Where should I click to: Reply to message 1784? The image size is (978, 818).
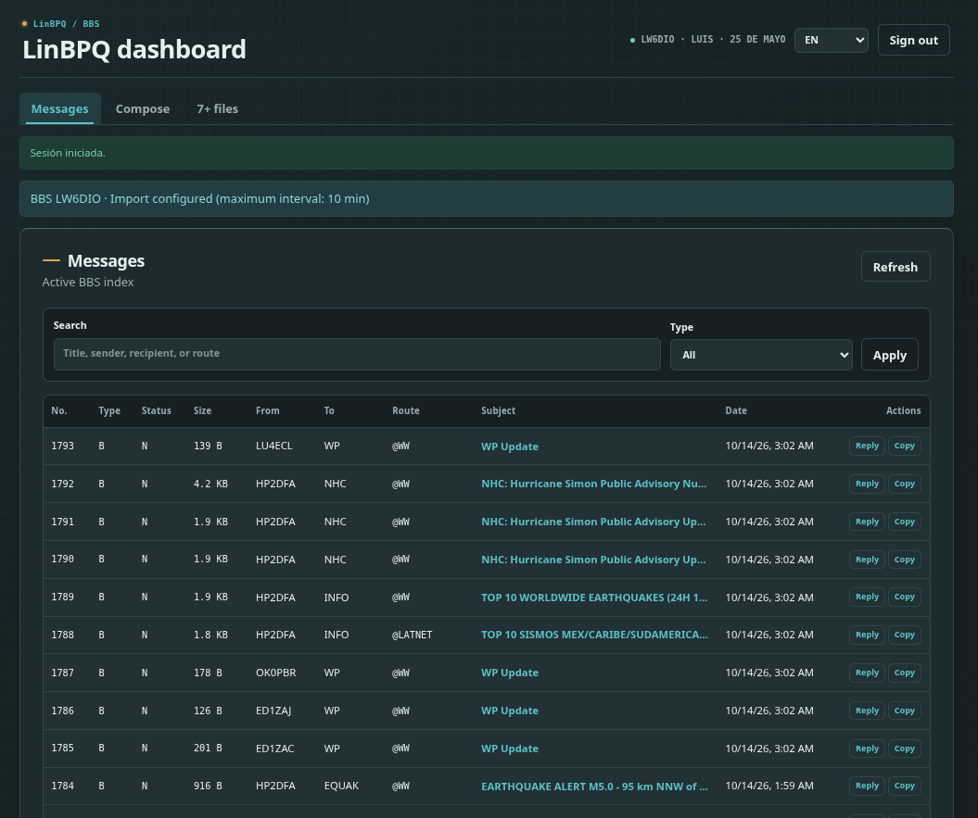[867, 787]
